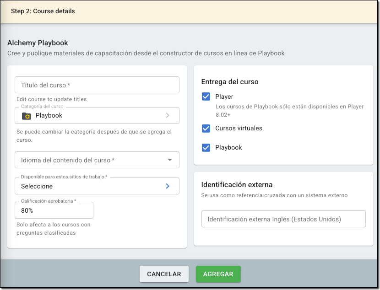The width and height of the screenshot is (380, 290).
Task: Uncheck the Player delivery checkbox
Action: [x=206, y=97]
